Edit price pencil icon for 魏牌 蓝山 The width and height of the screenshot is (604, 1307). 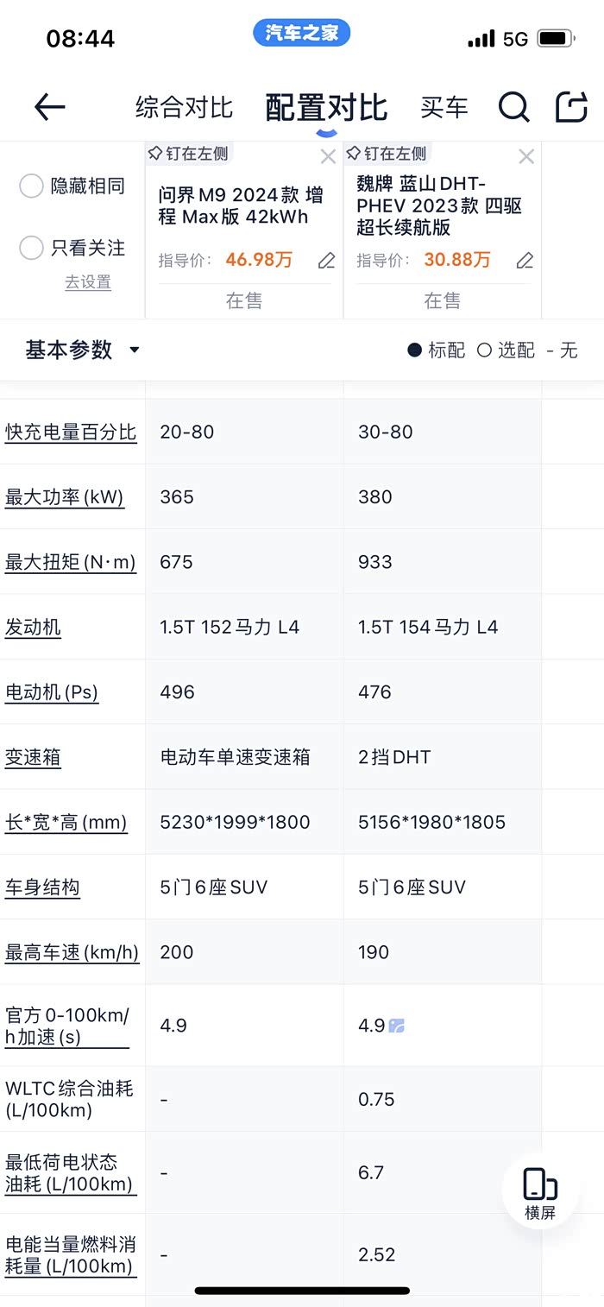[525, 261]
